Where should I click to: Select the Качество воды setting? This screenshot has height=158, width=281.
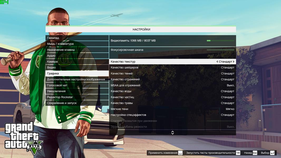click(172, 91)
